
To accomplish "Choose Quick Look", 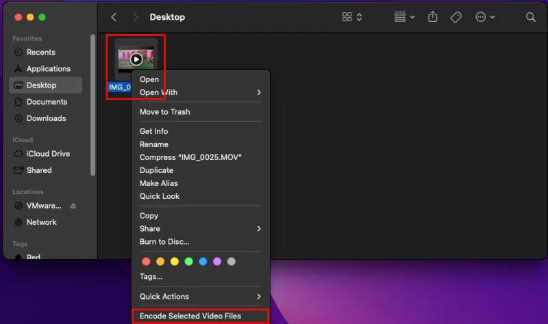I will click(x=200, y=196).
